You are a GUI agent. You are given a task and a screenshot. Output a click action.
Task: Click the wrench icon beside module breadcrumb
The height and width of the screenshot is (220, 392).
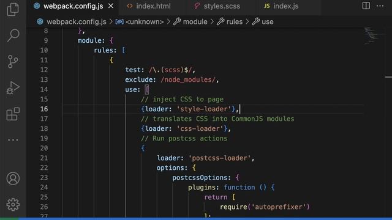[x=177, y=22]
